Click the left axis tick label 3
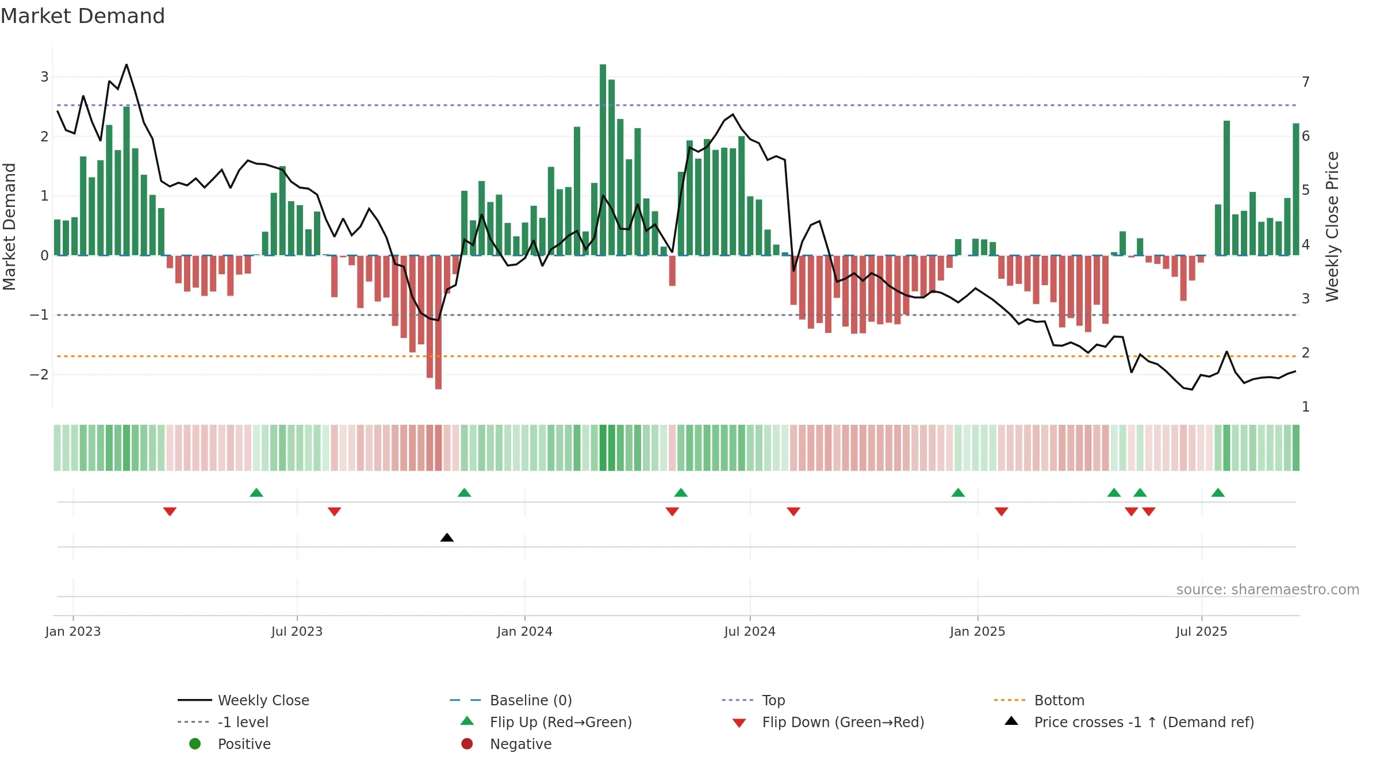This screenshot has width=1380, height=776. click(44, 77)
